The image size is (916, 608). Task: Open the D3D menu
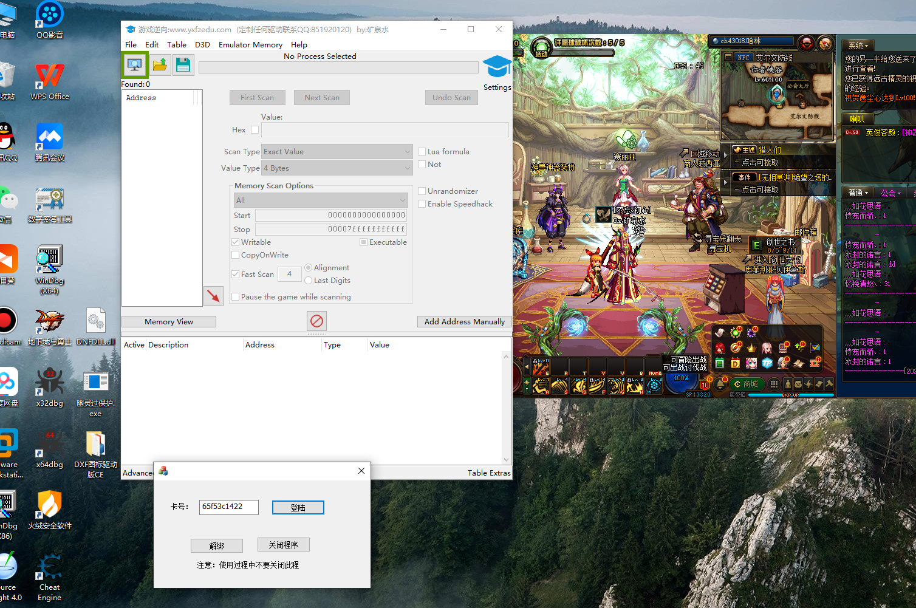click(x=202, y=45)
